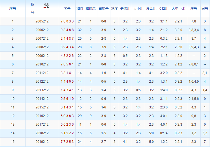The height and width of the screenshot is (147, 210).
Task: Click 012 ratio 1:4:0 in row 9
Action: coord(164,90)
